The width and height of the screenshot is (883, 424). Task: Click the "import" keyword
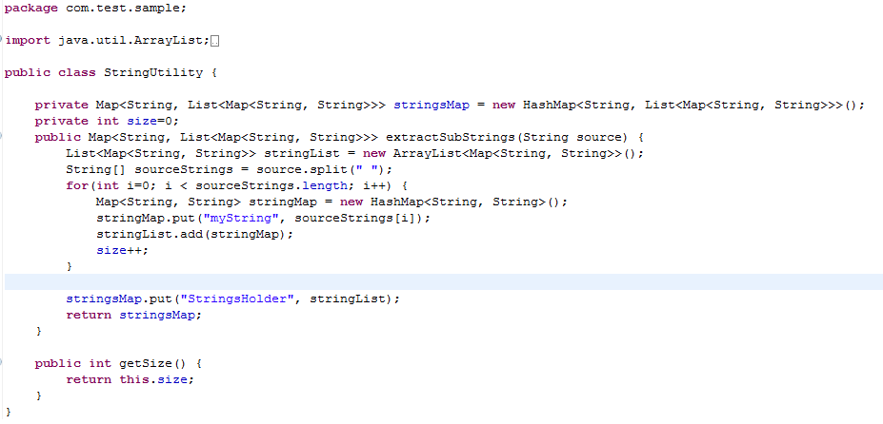[x=28, y=41]
